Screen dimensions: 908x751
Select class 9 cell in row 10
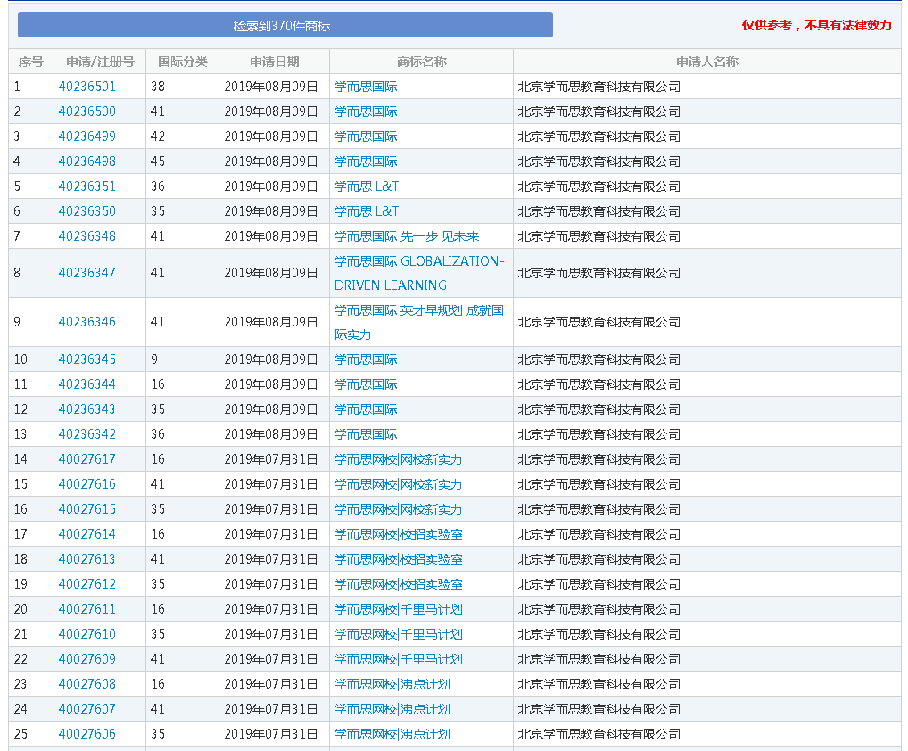183,359
